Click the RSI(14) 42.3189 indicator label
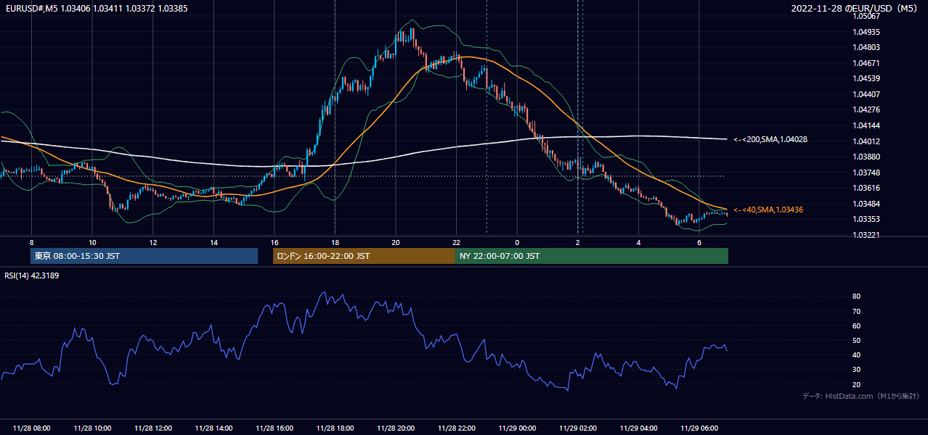 pyautogui.click(x=32, y=275)
